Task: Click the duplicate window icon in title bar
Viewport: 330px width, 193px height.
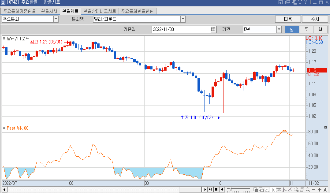Action: pyautogui.click(x=287, y=2)
